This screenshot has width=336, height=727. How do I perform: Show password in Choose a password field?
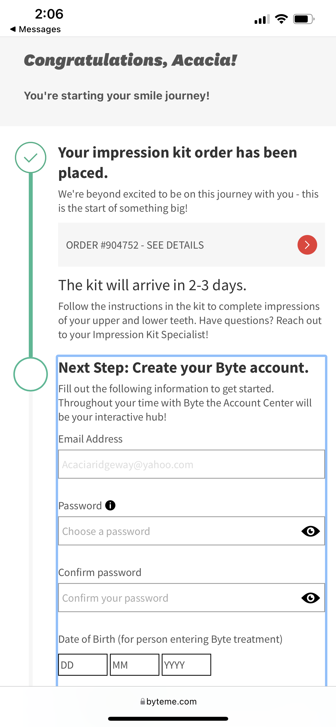point(310,531)
